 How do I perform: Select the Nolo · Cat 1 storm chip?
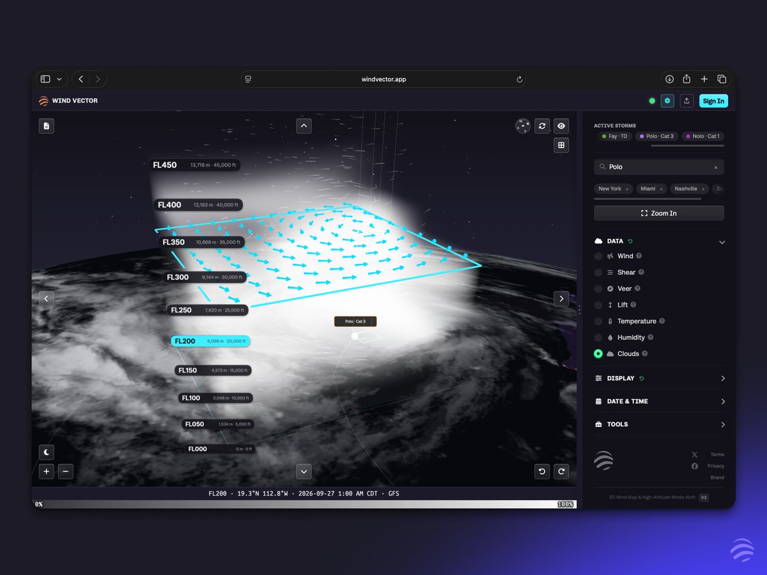pyautogui.click(x=702, y=136)
